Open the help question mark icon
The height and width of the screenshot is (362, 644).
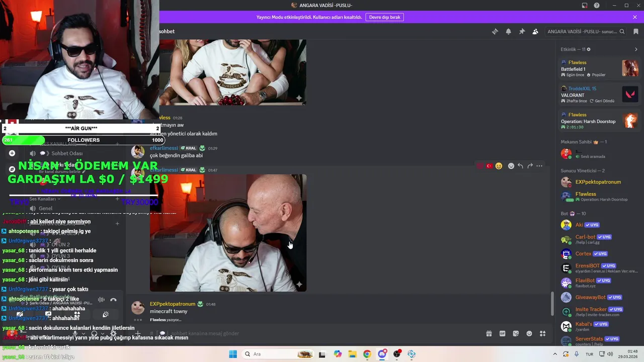tap(597, 6)
